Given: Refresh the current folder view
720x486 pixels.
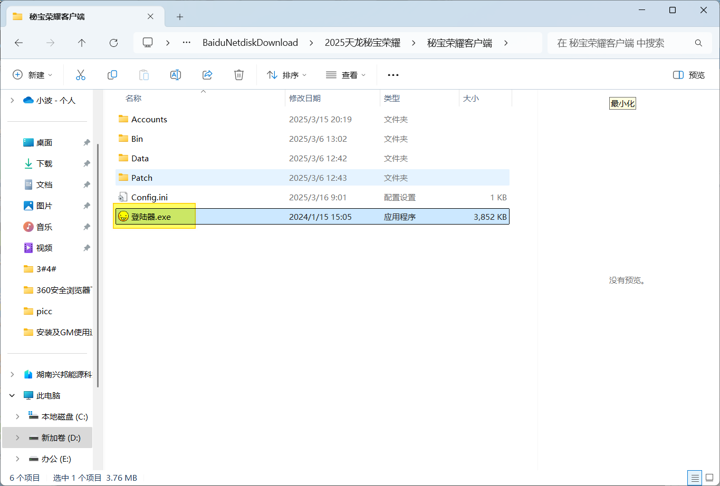Looking at the screenshot, I should point(113,43).
